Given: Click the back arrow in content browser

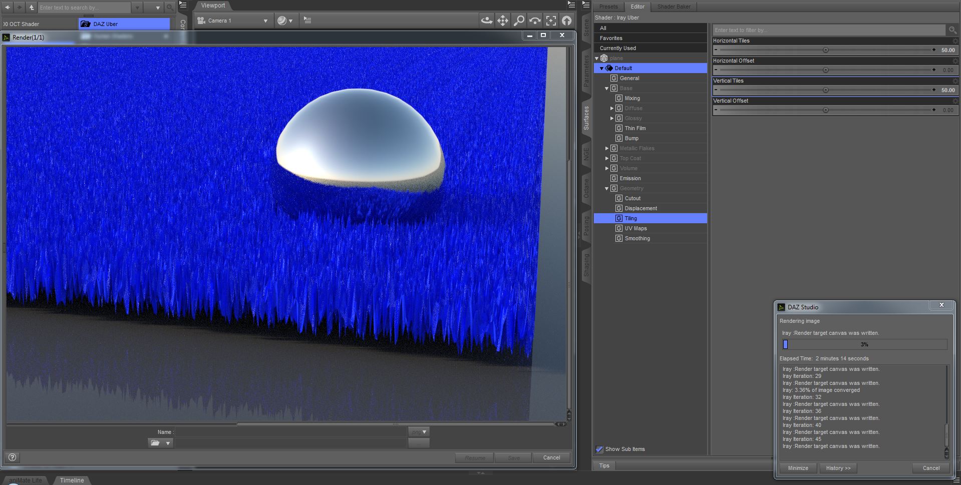Looking at the screenshot, I should click(8, 8).
